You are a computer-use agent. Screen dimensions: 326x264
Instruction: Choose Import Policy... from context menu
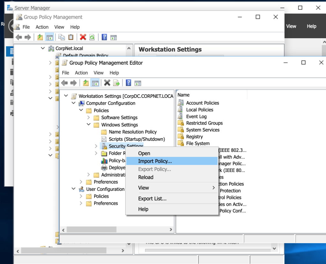(x=155, y=161)
